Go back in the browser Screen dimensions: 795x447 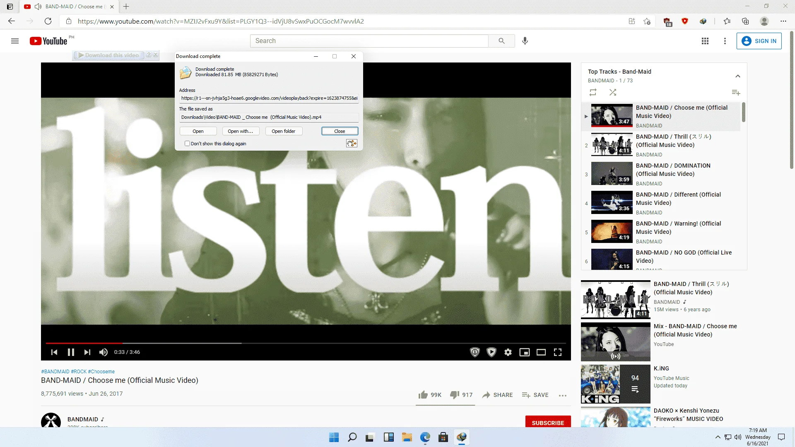12,21
